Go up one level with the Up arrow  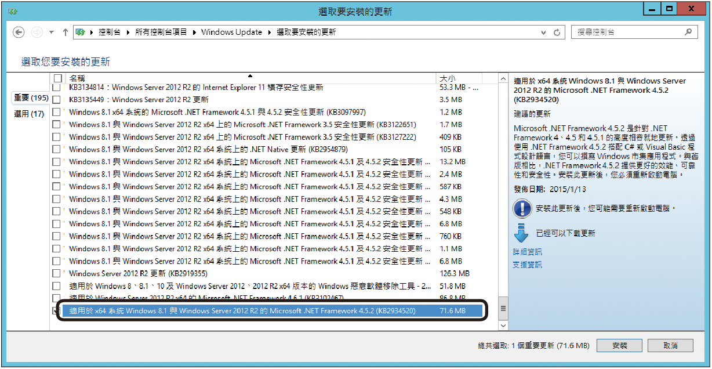pos(65,32)
